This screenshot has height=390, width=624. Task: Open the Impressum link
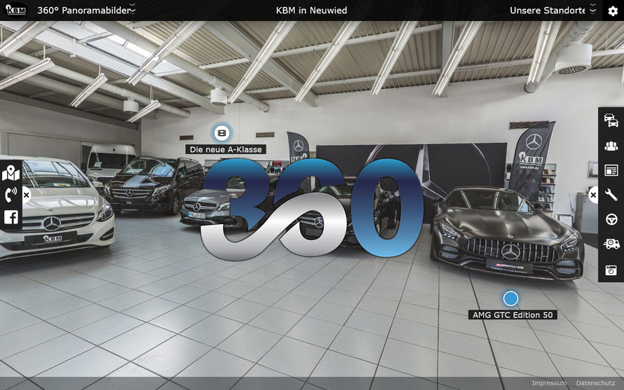tap(549, 383)
